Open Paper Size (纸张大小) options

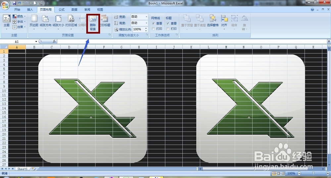tap(58, 22)
